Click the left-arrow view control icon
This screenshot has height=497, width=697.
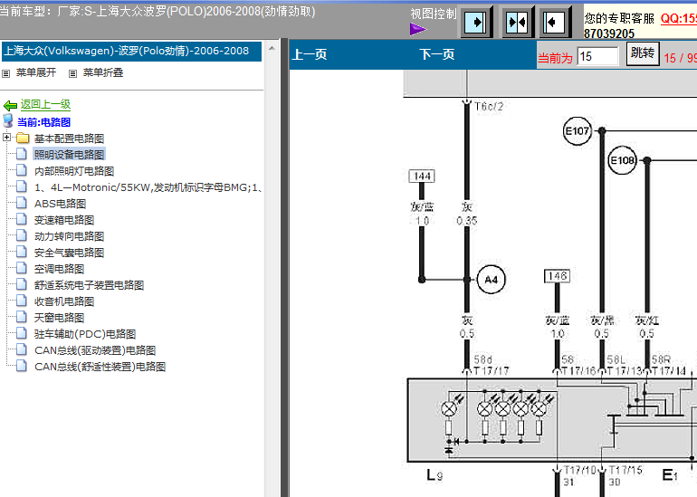pos(555,22)
